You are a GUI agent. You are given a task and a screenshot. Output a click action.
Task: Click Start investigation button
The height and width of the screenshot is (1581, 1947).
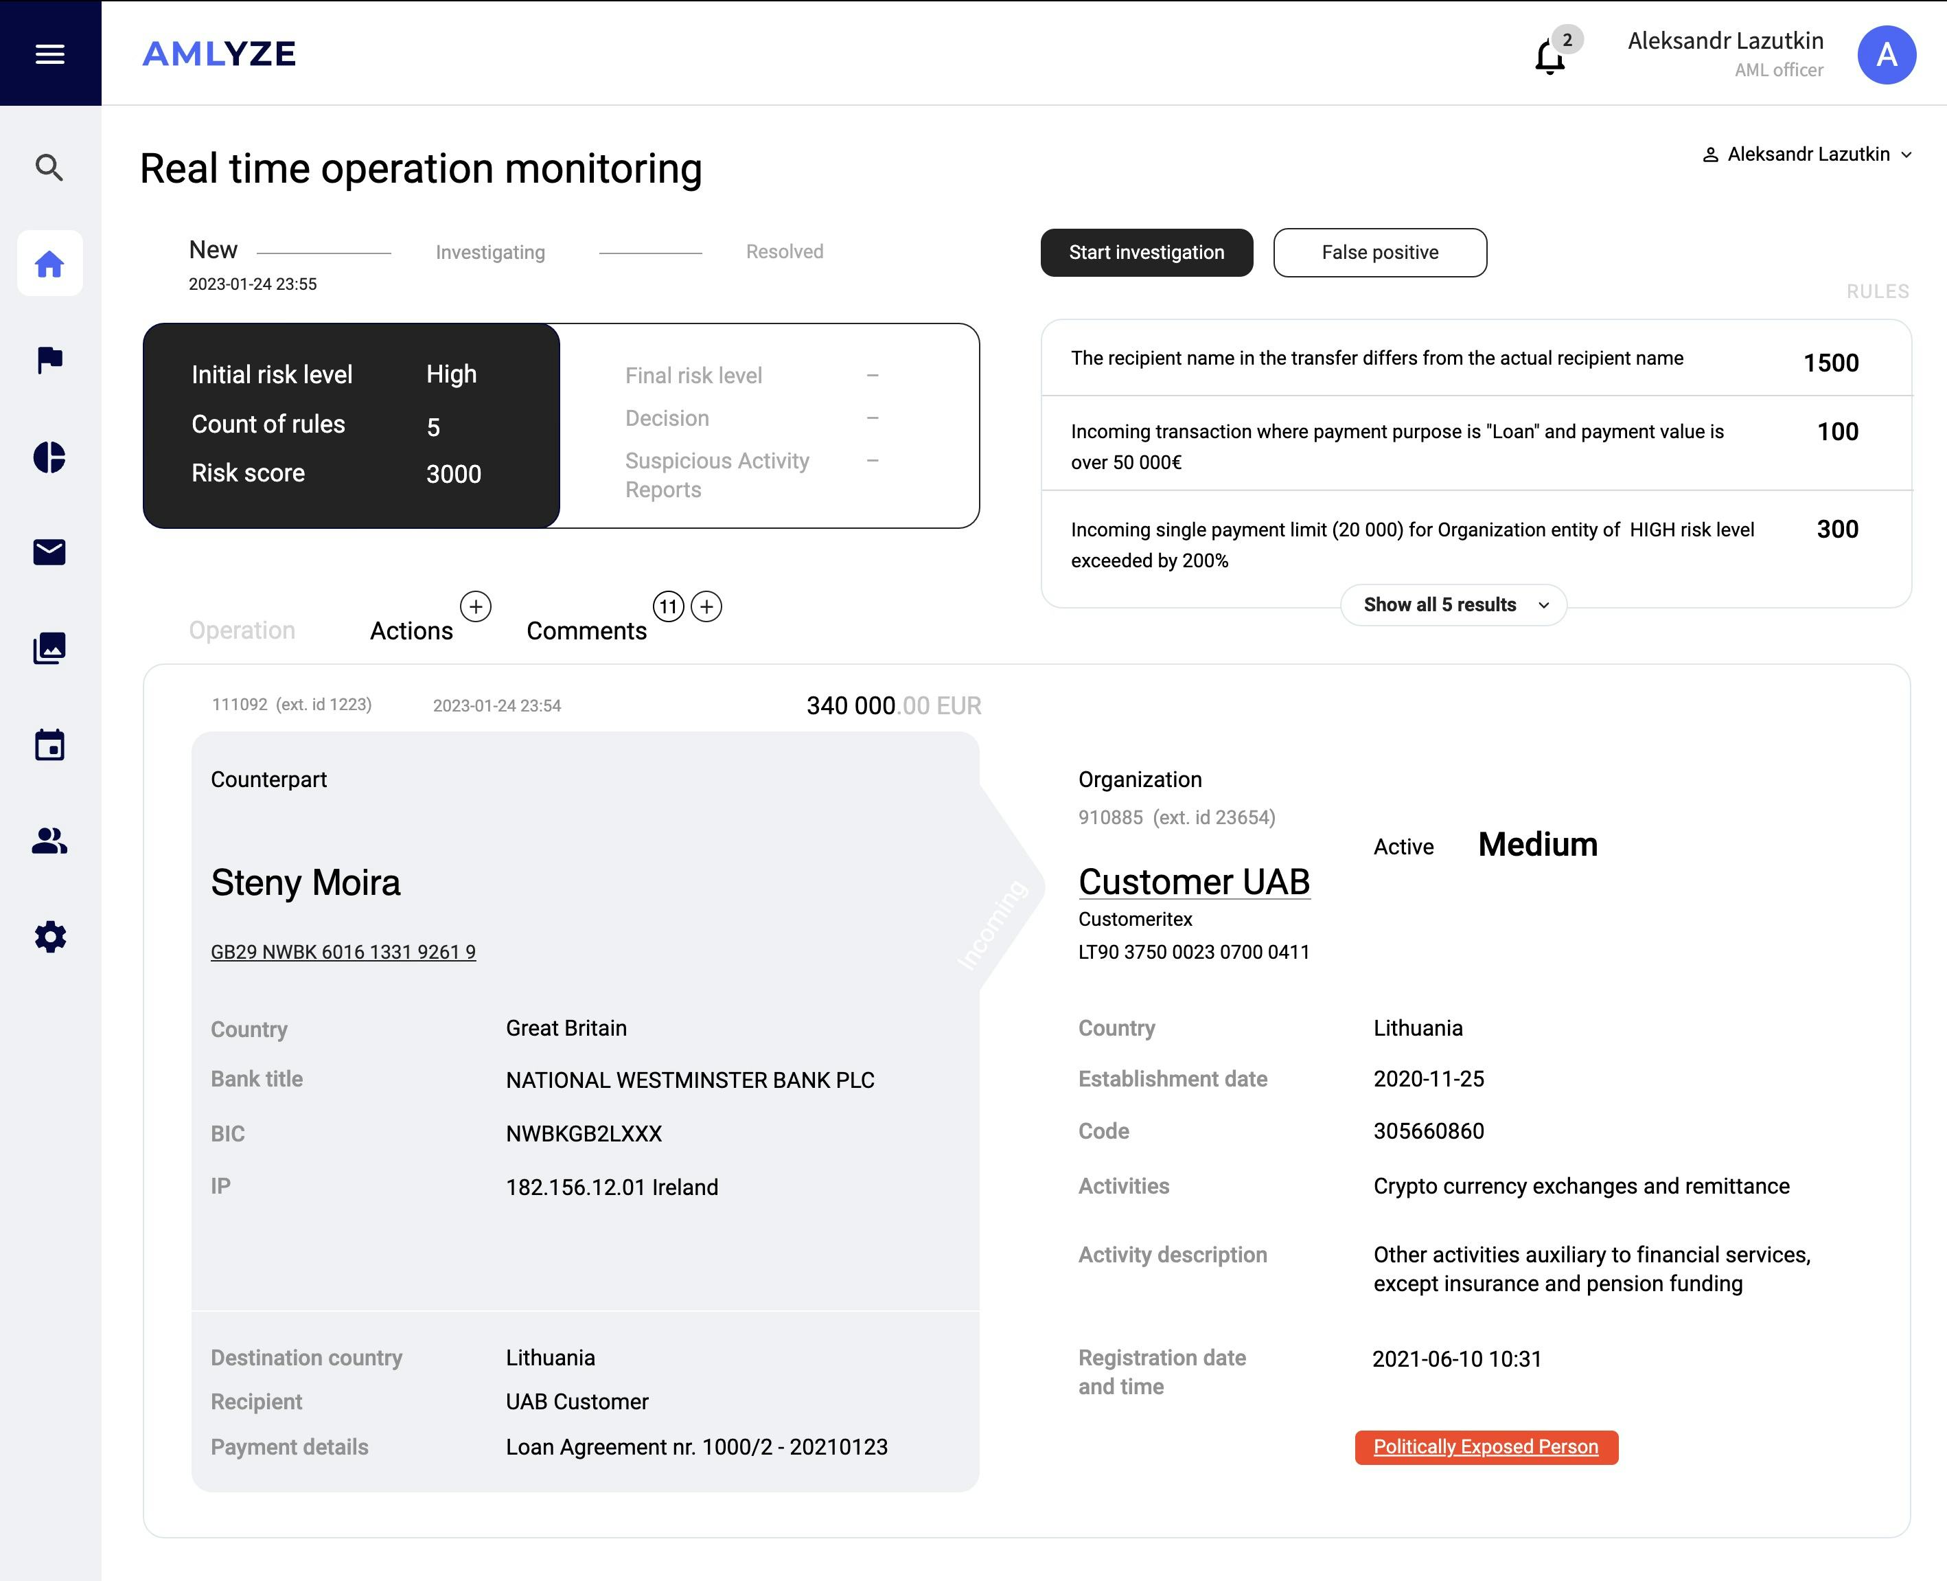[x=1144, y=251]
